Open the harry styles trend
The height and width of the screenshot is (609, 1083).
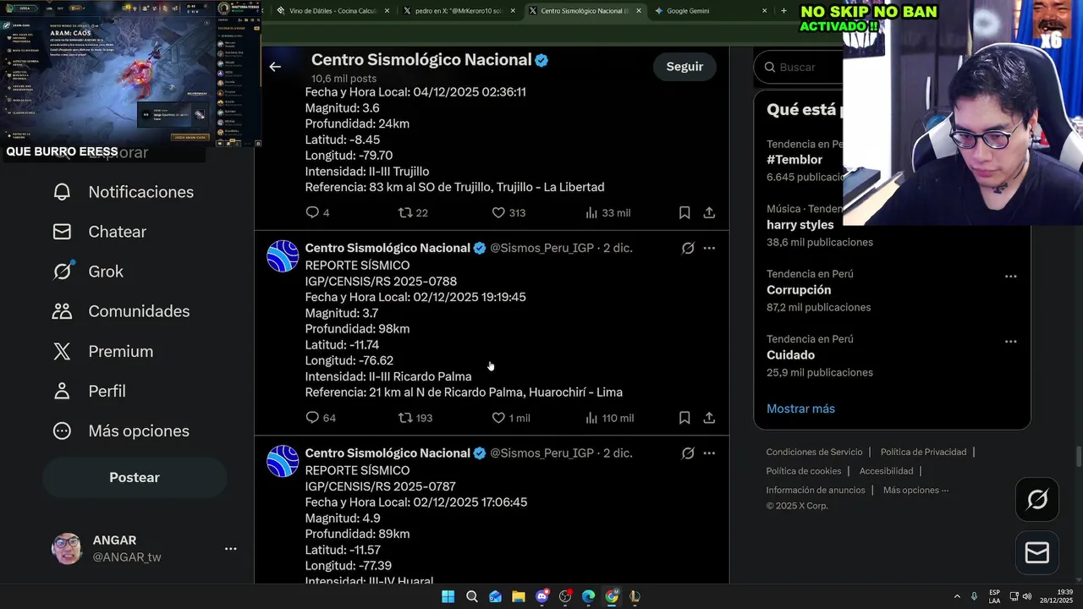pyautogui.click(x=800, y=225)
